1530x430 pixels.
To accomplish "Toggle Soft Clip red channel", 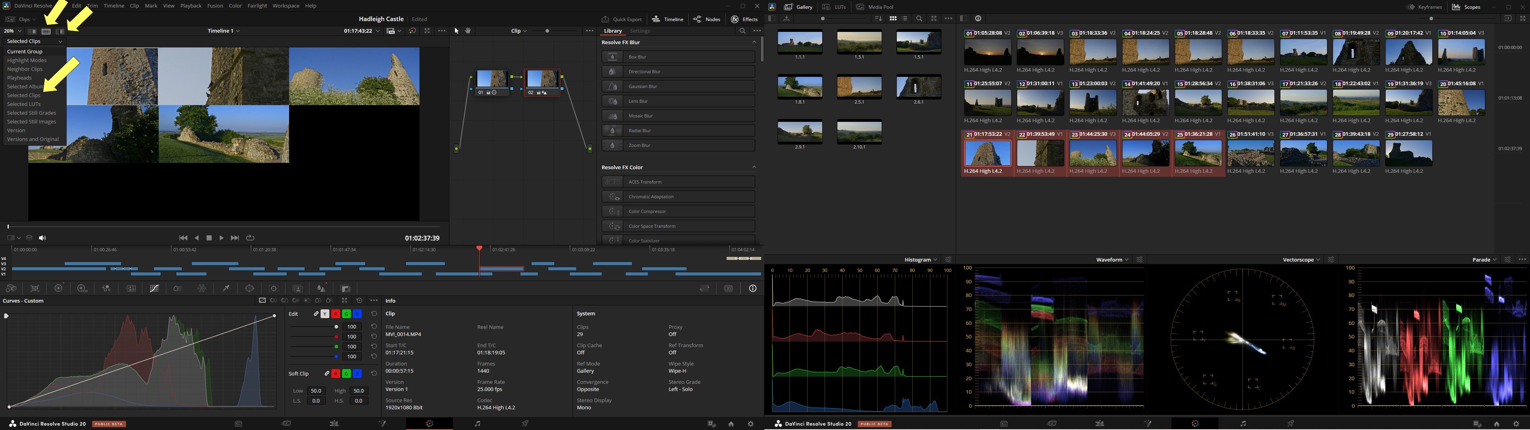I will (x=336, y=373).
